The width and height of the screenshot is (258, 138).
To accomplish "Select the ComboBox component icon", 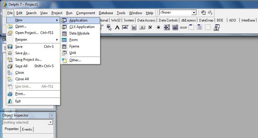I will tap(175, 27).
